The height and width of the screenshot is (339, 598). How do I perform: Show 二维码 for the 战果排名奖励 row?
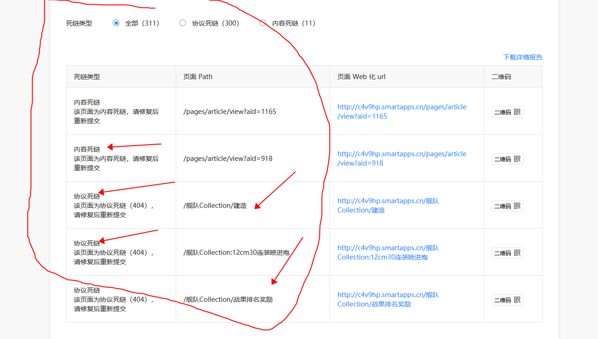click(x=507, y=300)
